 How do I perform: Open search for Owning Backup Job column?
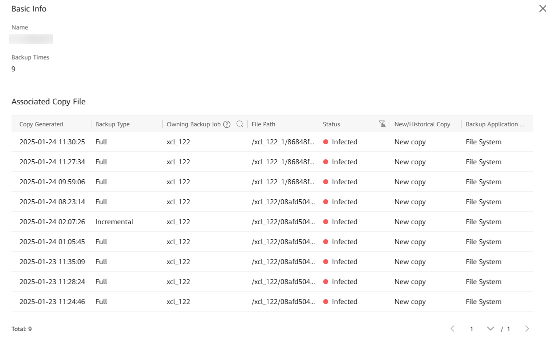[x=240, y=124]
